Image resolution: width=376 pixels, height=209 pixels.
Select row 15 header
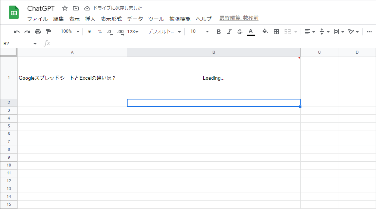[x=9, y=205]
